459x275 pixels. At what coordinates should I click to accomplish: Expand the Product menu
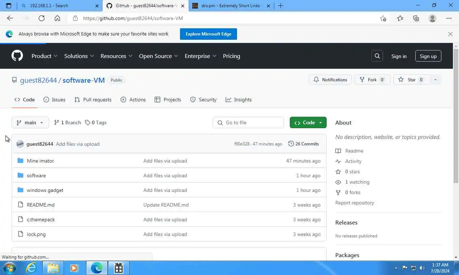(44, 56)
